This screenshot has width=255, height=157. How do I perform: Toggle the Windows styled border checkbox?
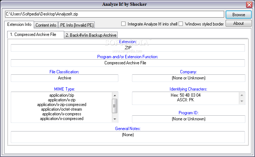pos(181,24)
